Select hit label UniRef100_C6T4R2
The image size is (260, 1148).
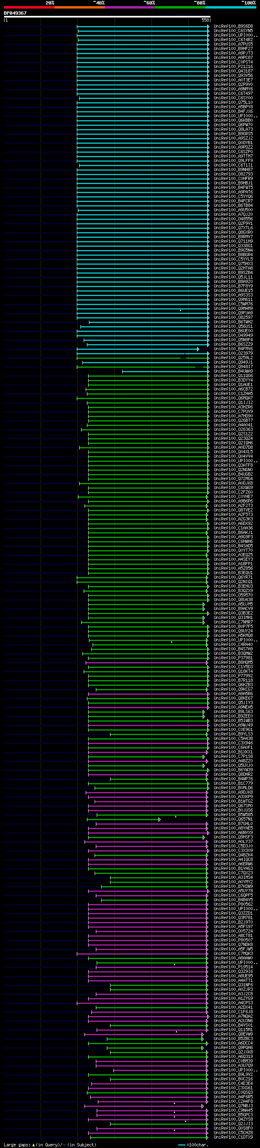pyautogui.click(x=233, y=40)
